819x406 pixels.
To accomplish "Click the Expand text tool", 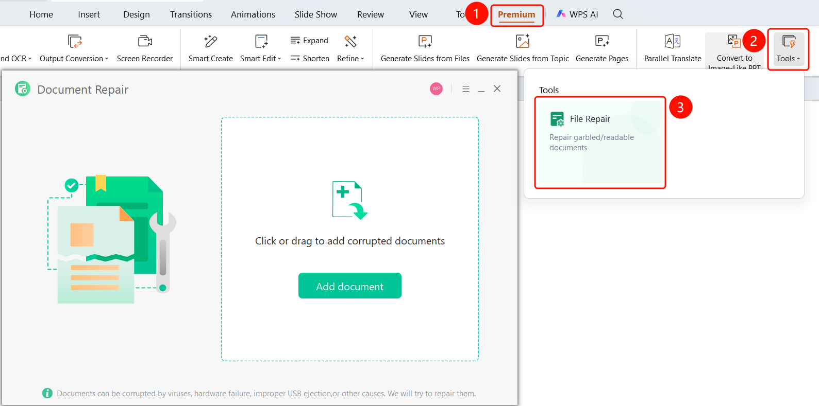I will pyautogui.click(x=309, y=41).
